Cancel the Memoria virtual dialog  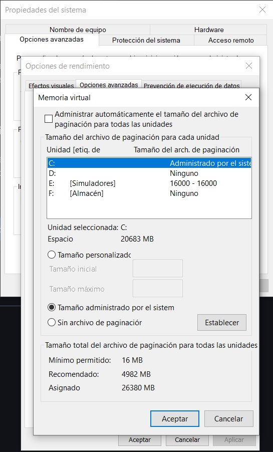point(228,418)
